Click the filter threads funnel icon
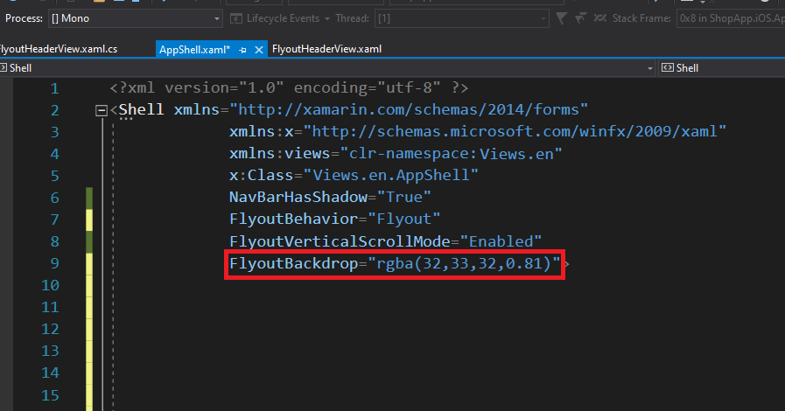This screenshot has width=785, height=411. [x=562, y=18]
